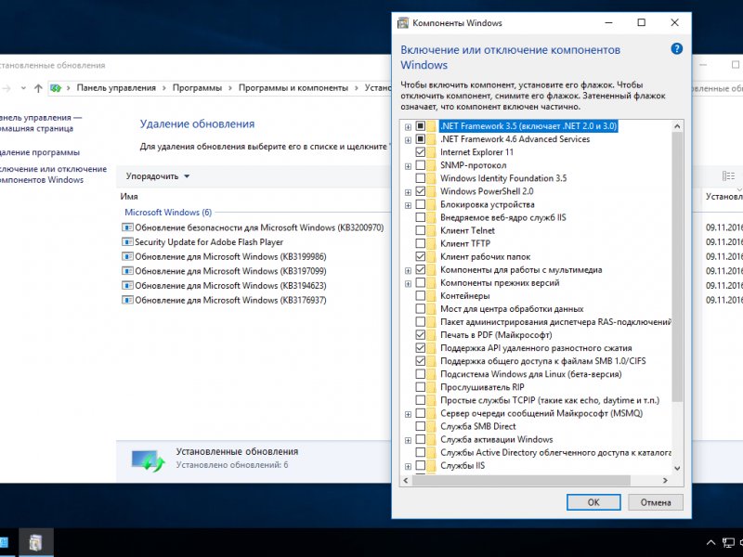Click the Отмена button
Screen dimensions: 743x557
pyautogui.click(x=656, y=502)
